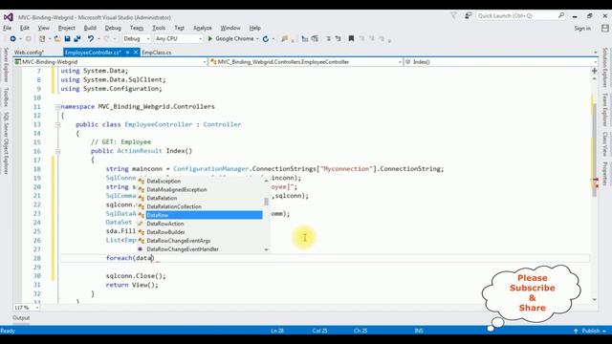Switch to the EmpClass.cs tab
This screenshot has width=612, height=344.
(x=157, y=53)
